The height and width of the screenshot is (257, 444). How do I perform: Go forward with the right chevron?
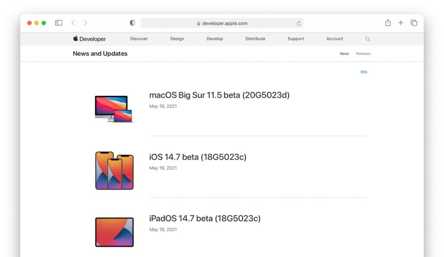click(x=85, y=23)
